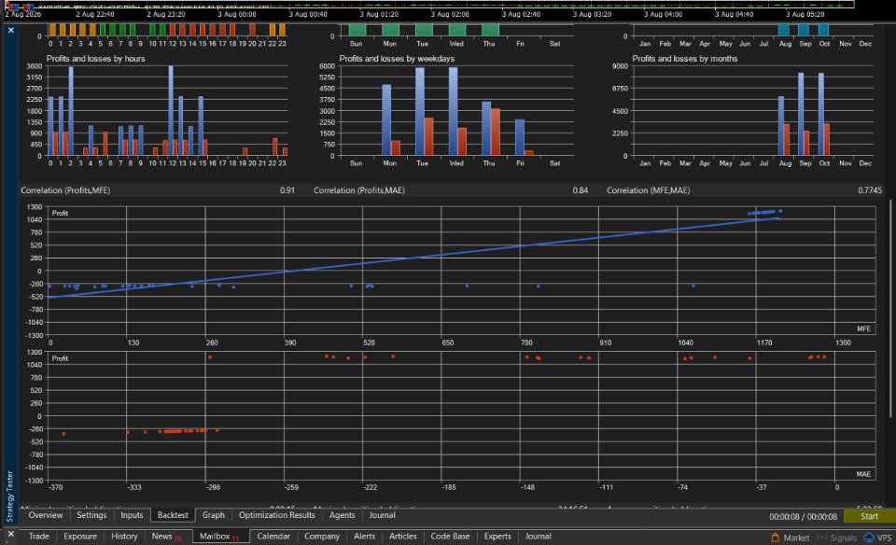Open the Journal tab beside Experts
896x545 pixels.
[538, 537]
